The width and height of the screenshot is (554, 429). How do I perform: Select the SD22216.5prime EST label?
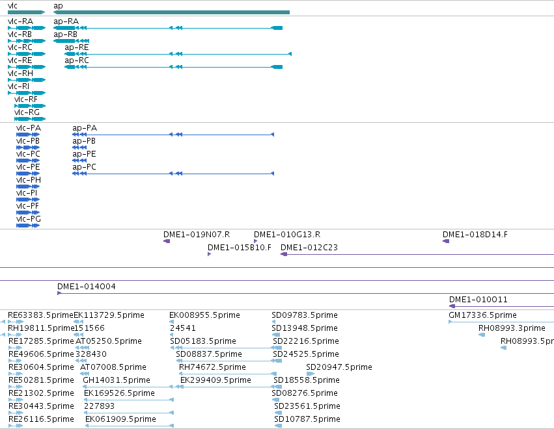point(306,341)
